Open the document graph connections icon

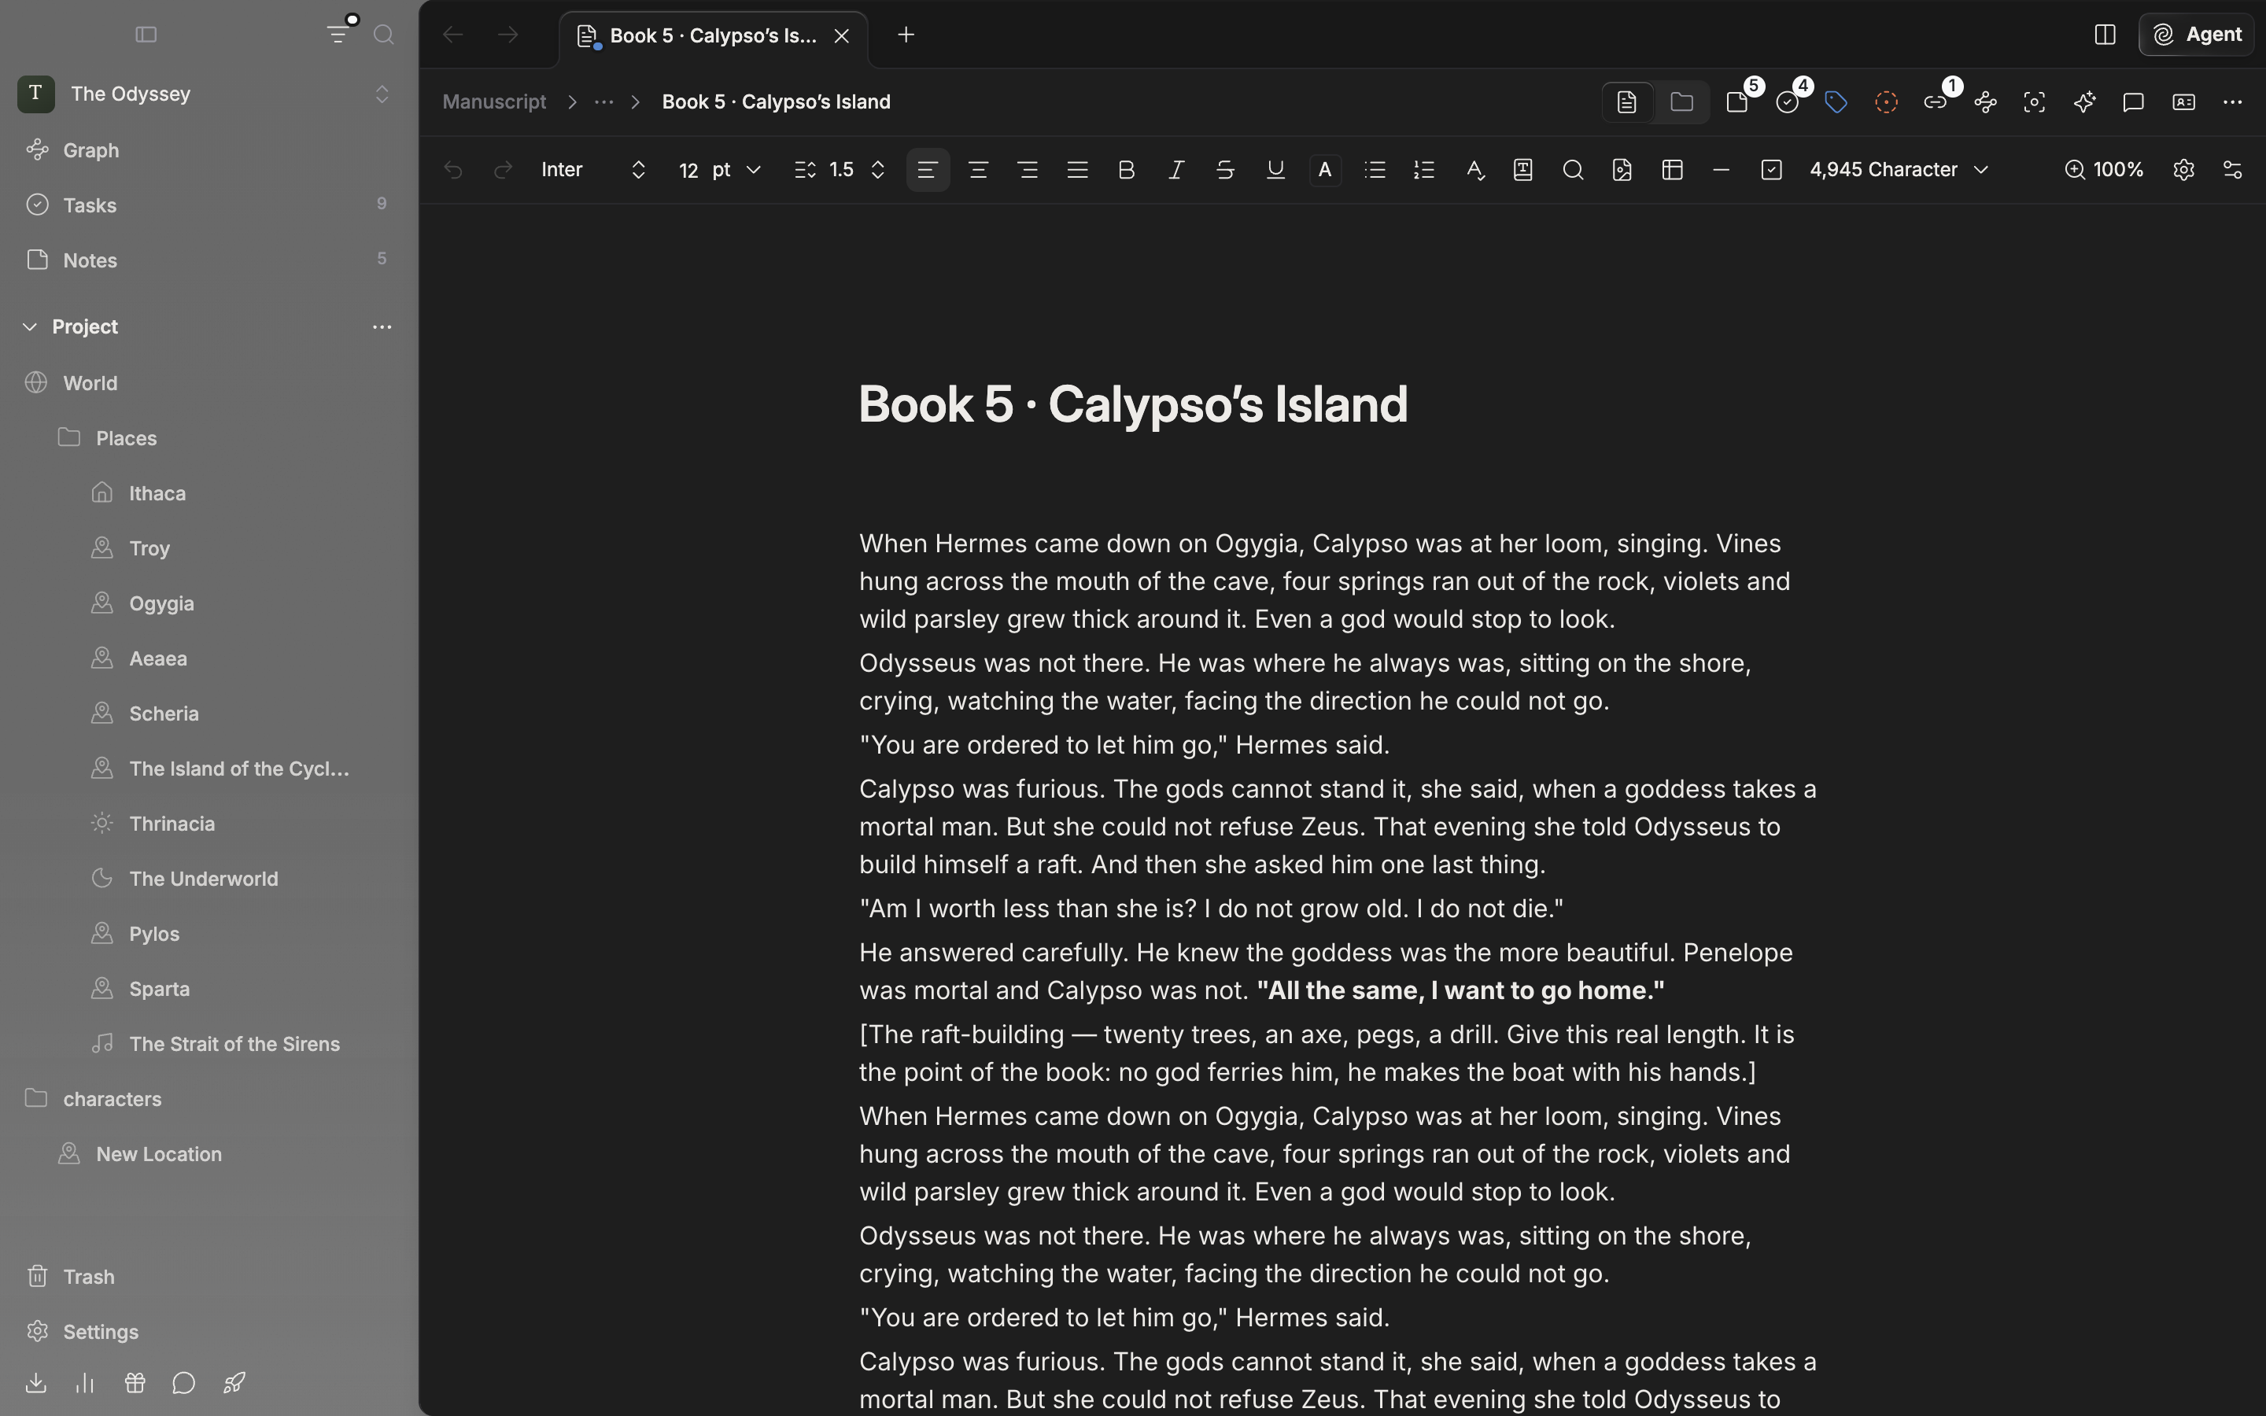coord(1985,102)
